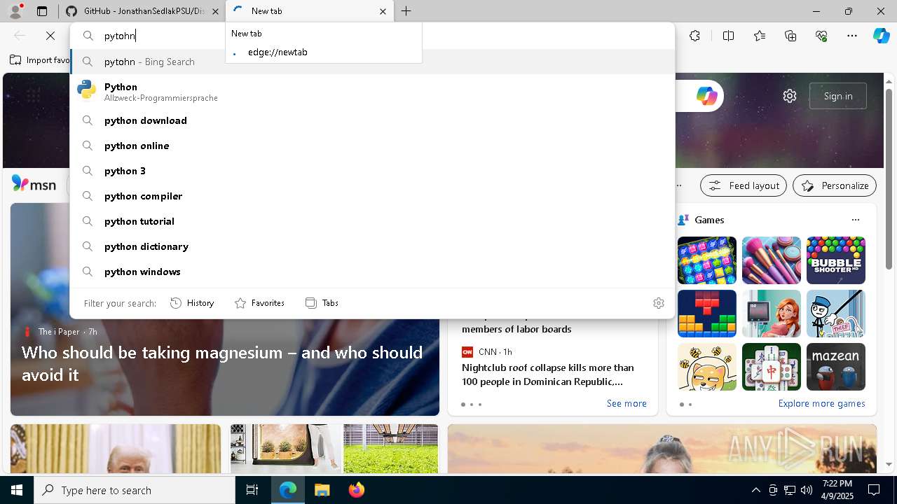Select the pytohn Bing Search suggestion
The width and height of the screenshot is (897, 504).
372,62
